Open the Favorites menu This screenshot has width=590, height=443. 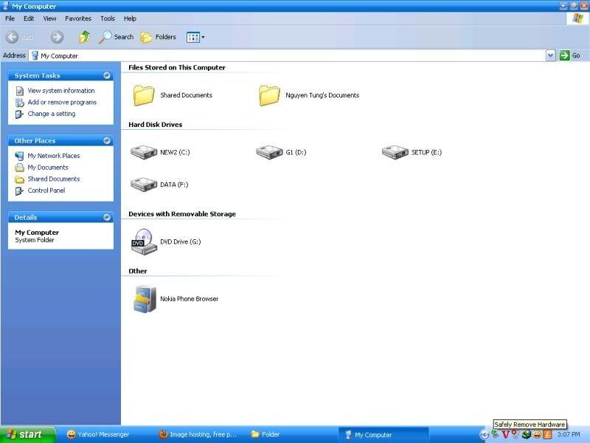[78, 18]
